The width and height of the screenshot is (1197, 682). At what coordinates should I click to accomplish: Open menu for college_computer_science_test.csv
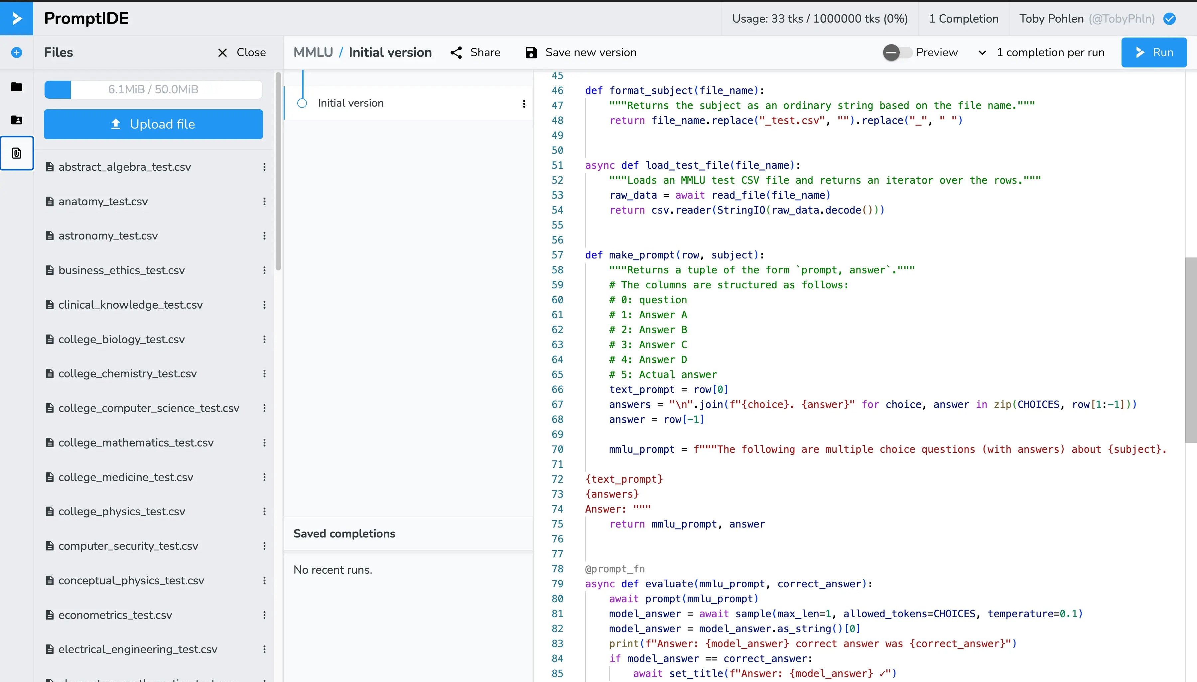coord(264,408)
